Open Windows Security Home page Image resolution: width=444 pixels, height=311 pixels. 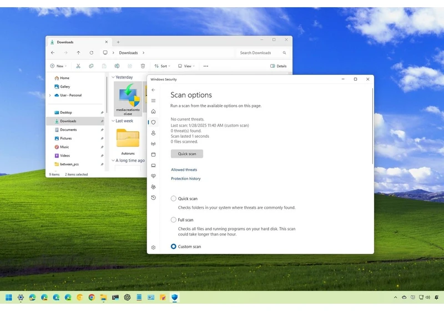153,111
